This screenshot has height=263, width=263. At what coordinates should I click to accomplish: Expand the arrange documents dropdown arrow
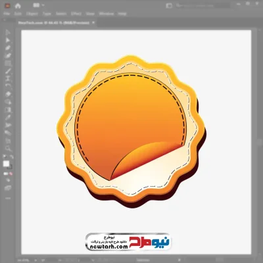point(43,5)
